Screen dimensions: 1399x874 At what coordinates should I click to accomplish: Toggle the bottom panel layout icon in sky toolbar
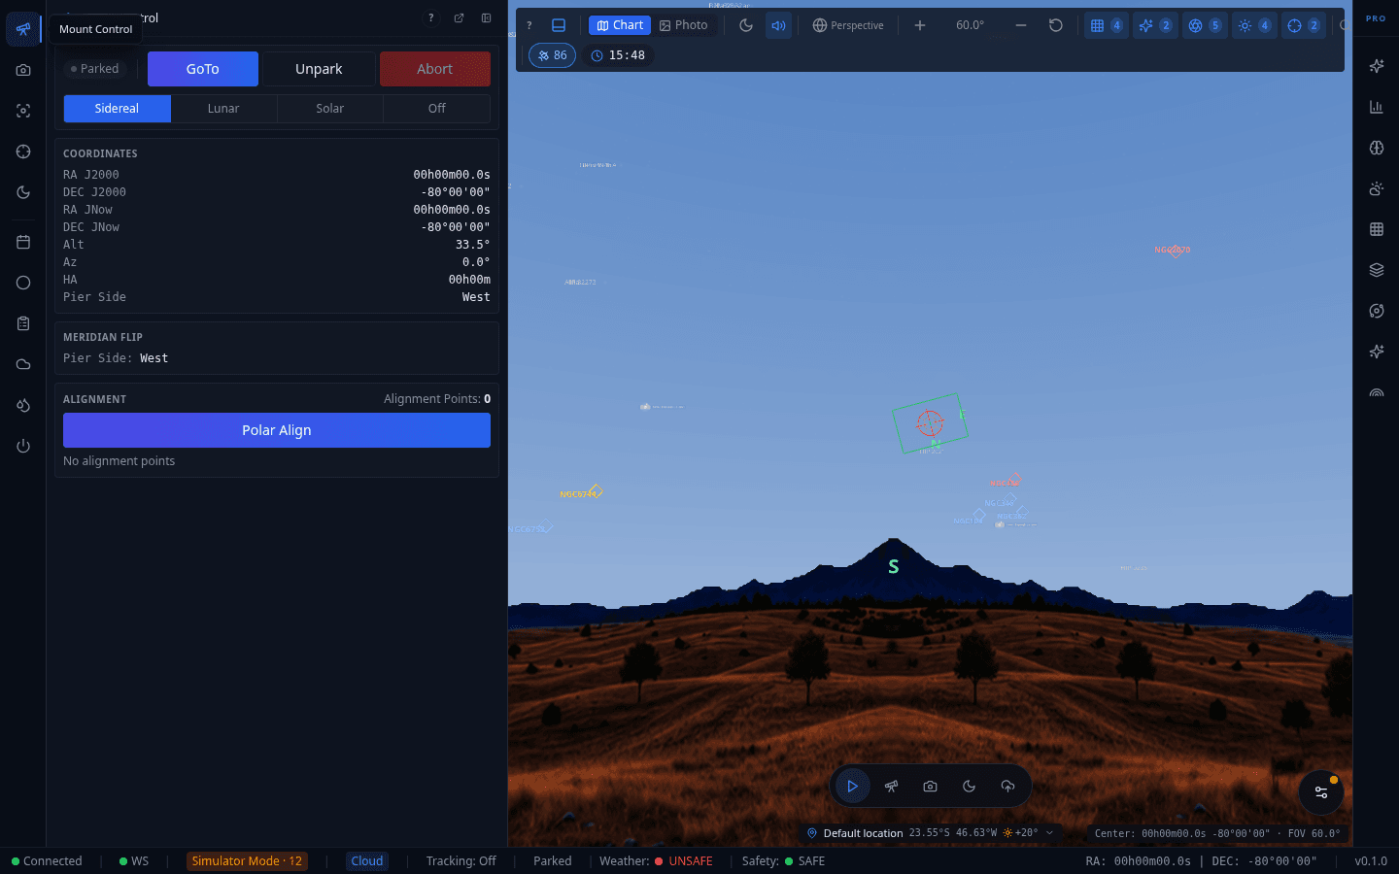[559, 25]
